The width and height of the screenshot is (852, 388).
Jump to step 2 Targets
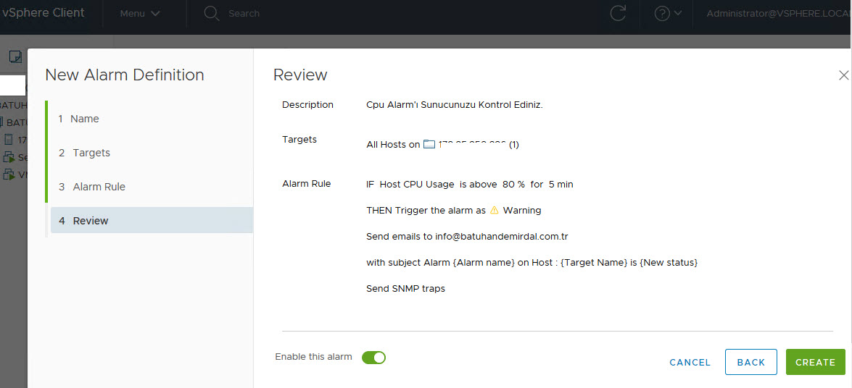(91, 153)
